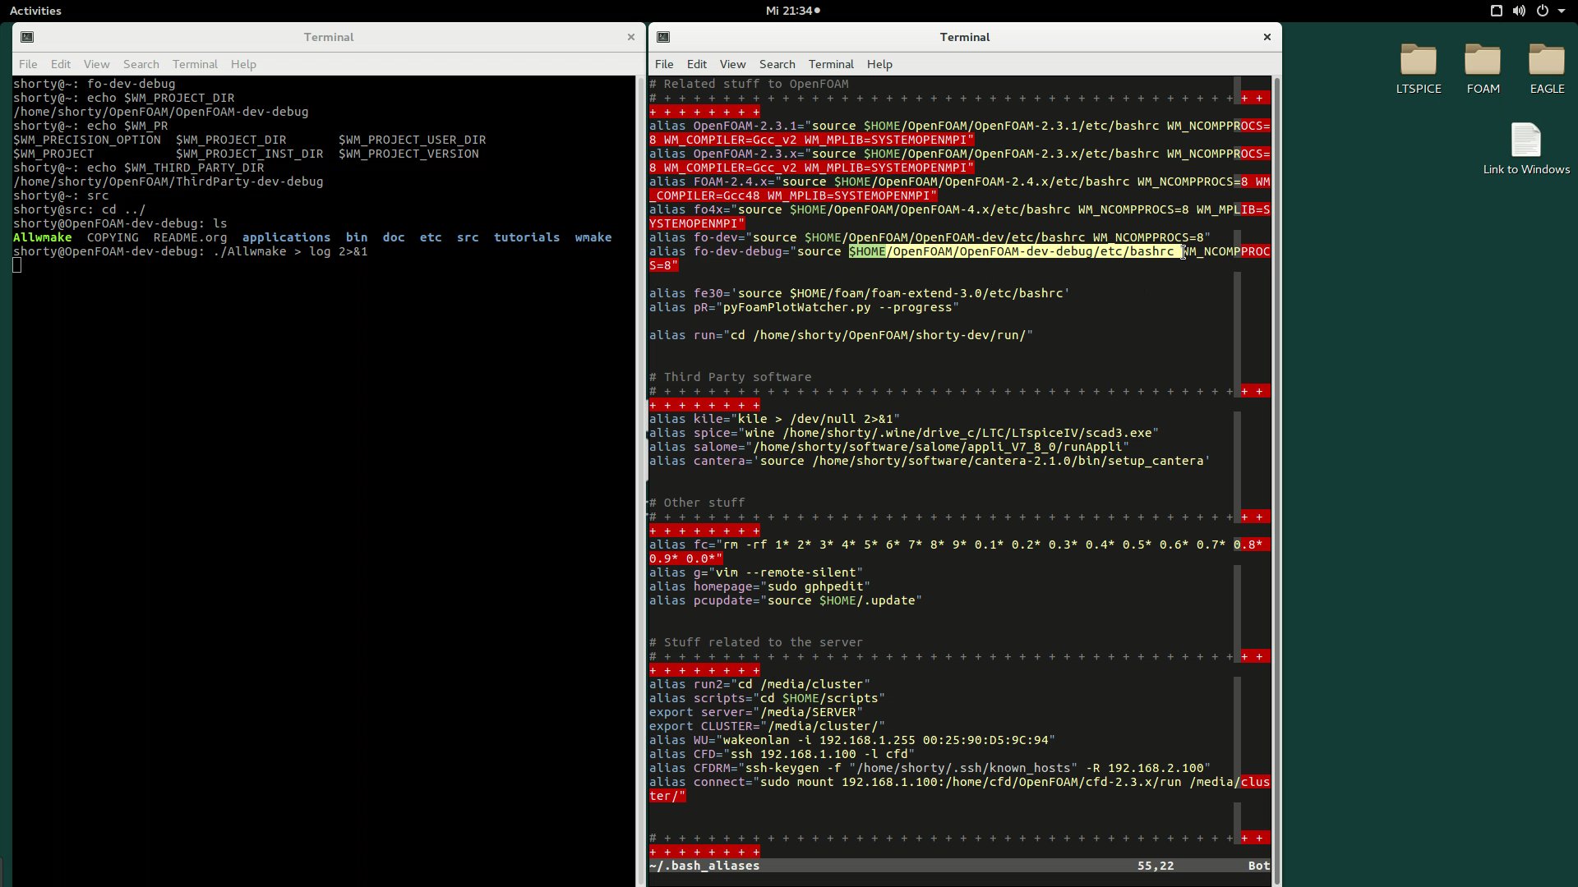Open the Activities overview
Viewport: 1578px width, 887px height.
(x=35, y=11)
